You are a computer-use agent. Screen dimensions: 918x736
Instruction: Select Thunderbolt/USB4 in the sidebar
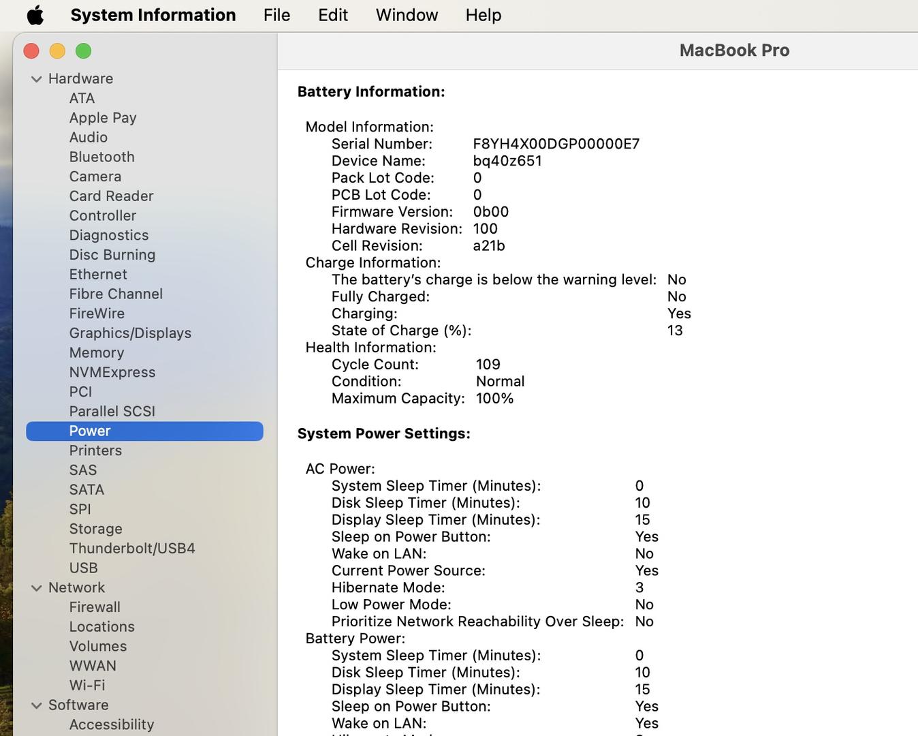coord(132,549)
